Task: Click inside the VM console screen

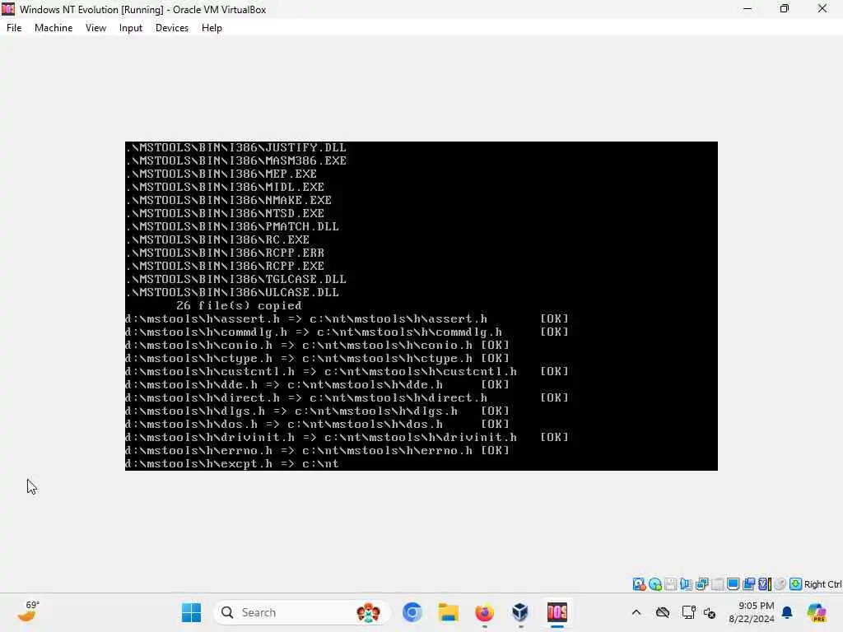Action: click(x=421, y=306)
